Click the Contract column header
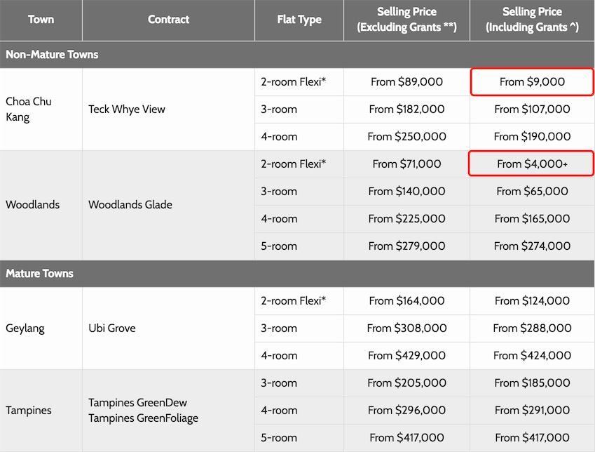 168,20
